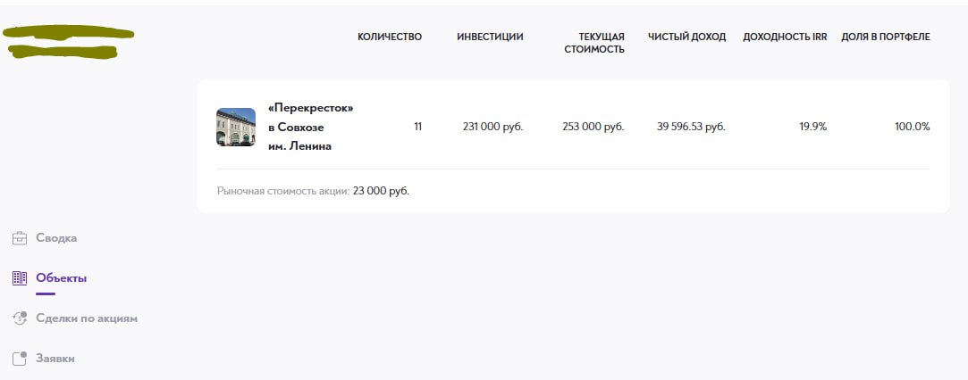
Task: Click the Текущая стоимость column header
Action: pyautogui.click(x=594, y=43)
